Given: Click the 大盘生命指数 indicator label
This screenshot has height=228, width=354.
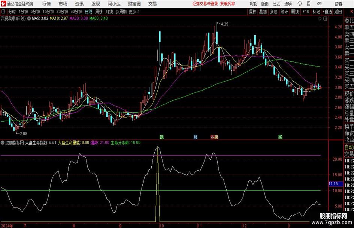Looking at the screenshot, I should (40, 143).
